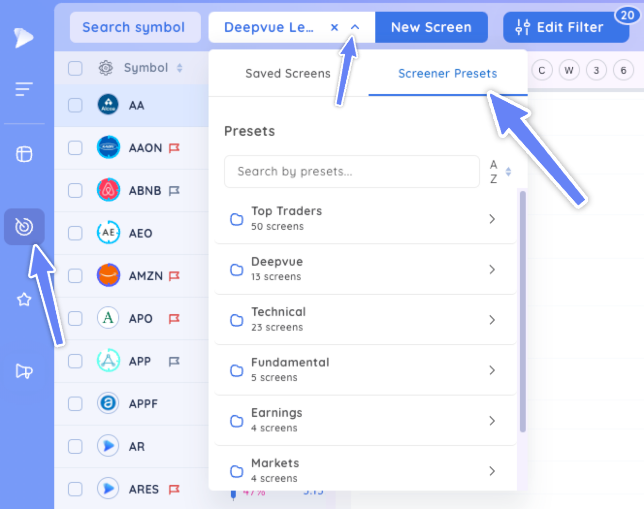Viewport: 644px width, 509px height.
Task: Check the APPF row checkbox
Action: [x=75, y=404]
